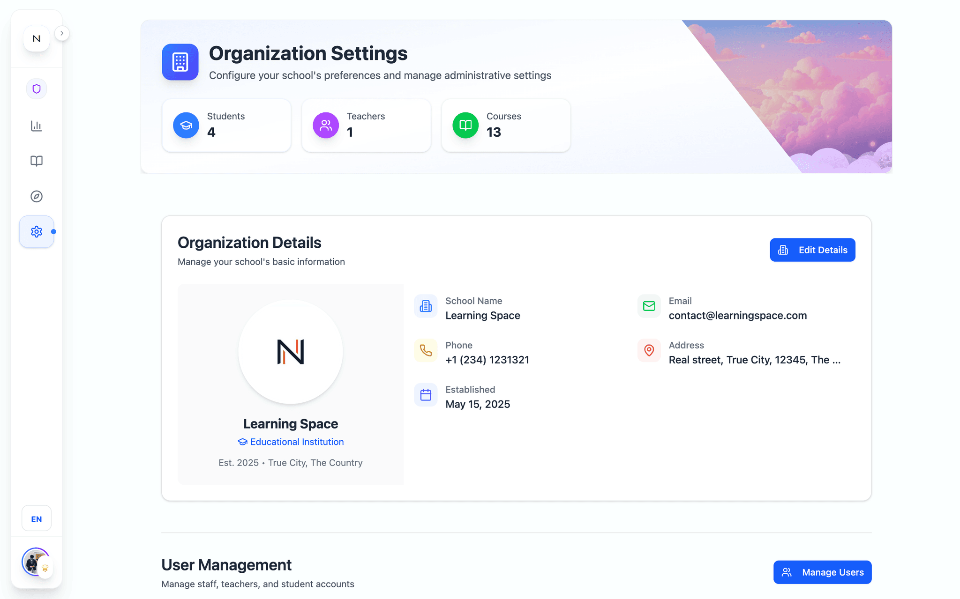Click the Manage Users button
This screenshot has width=960, height=599.
(822, 572)
